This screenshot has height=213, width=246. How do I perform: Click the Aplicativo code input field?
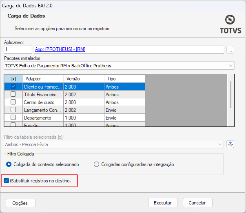pos(18,49)
